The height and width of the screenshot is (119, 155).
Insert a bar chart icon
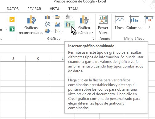[x=58, y=17]
